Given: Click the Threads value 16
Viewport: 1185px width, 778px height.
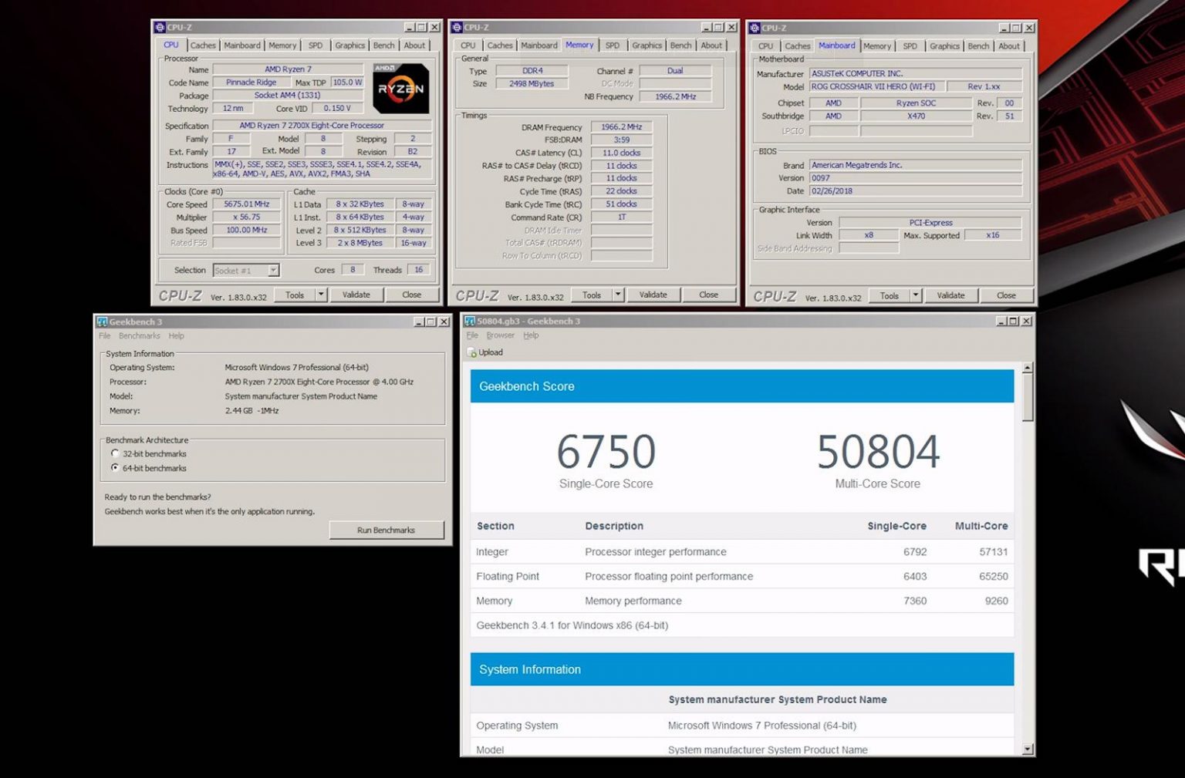Looking at the screenshot, I should point(419,270).
